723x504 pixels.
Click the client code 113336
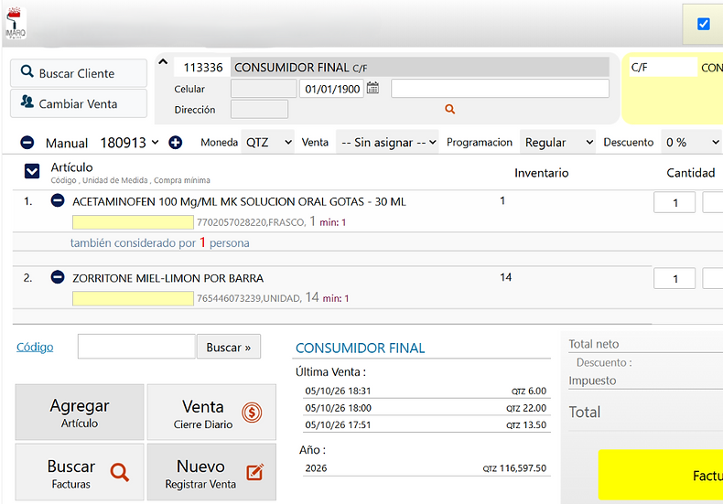pyautogui.click(x=203, y=68)
